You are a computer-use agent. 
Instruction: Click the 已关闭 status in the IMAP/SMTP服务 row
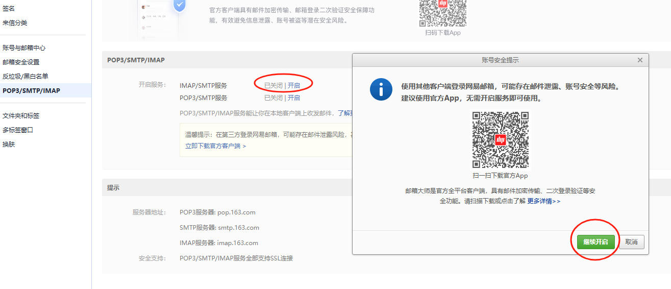tap(273, 85)
